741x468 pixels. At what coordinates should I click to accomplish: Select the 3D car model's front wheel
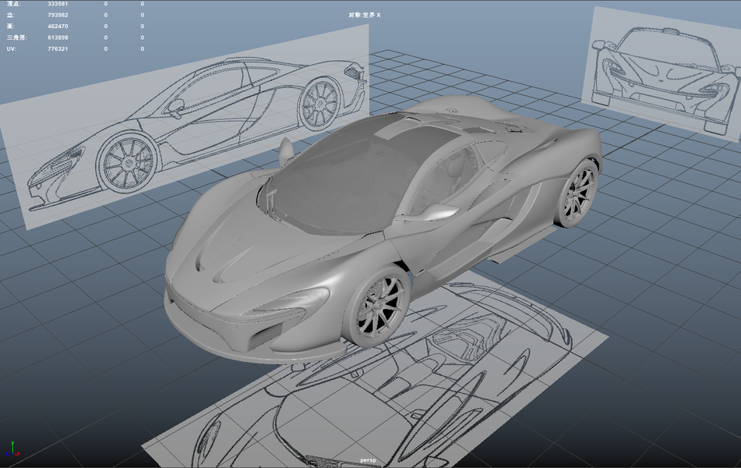(x=378, y=307)
